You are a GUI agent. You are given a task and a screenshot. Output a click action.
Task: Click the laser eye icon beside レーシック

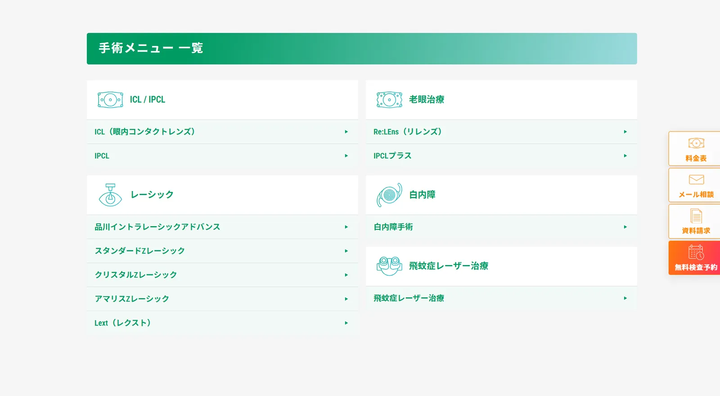(x=110, y=195)
